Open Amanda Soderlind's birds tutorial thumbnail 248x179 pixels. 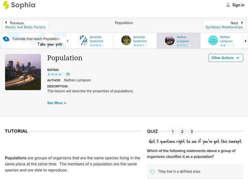tap(83, 40)
